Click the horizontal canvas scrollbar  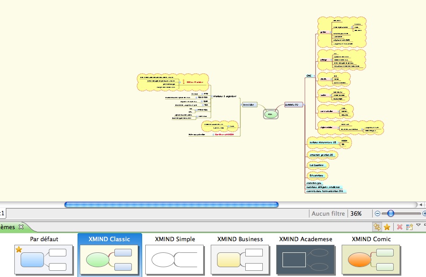[x=171, y=205]
